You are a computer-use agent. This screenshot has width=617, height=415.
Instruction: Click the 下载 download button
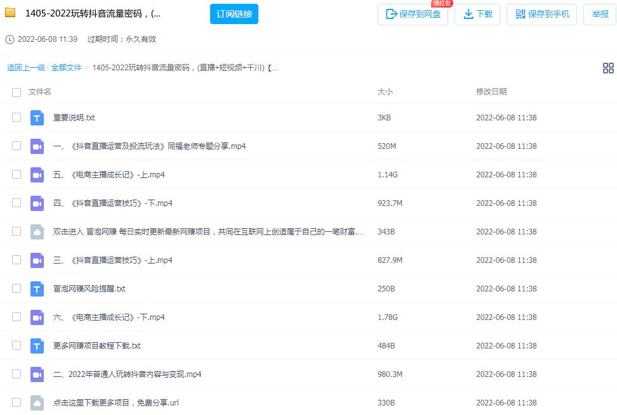pos(477,15)
